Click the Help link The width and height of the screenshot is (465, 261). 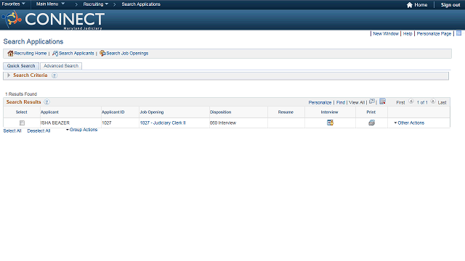click(x=408, y=34)
